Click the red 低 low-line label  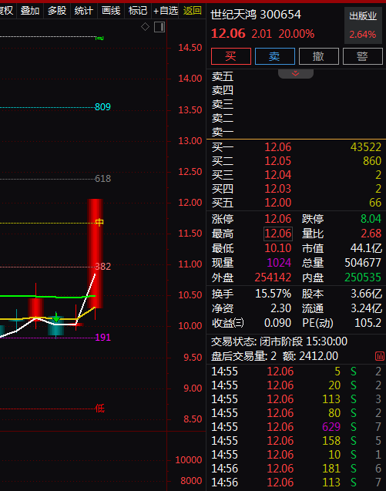[x=99, y=409]
